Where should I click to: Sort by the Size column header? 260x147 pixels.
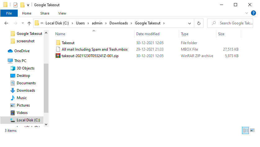pyautogui.click(x=221, y=34)
